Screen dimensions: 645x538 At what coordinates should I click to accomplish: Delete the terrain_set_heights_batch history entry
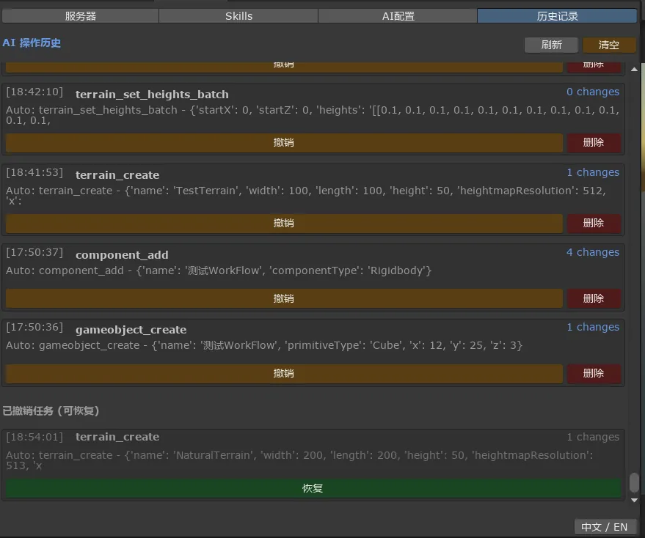pyautogui.click(x=593, y=143)
